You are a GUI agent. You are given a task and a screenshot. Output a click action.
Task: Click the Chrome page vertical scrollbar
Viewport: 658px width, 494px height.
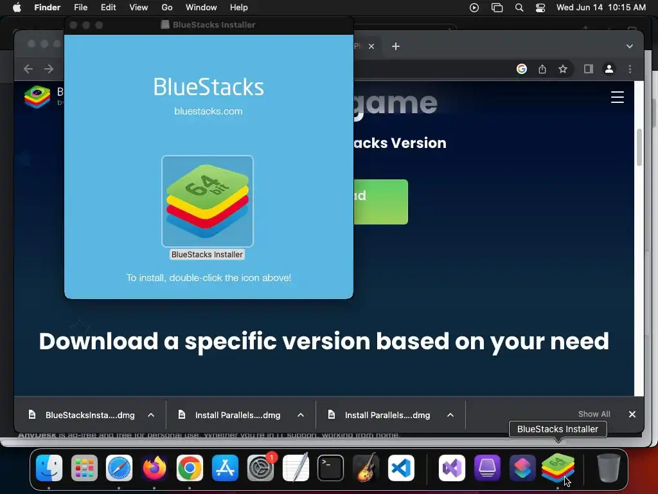(x=639, y=147)
